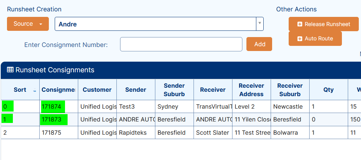The height and width of the screenshot is (160, 361).
Task: Click the Release Runsheet button
Action: click(x=324, y=24)
